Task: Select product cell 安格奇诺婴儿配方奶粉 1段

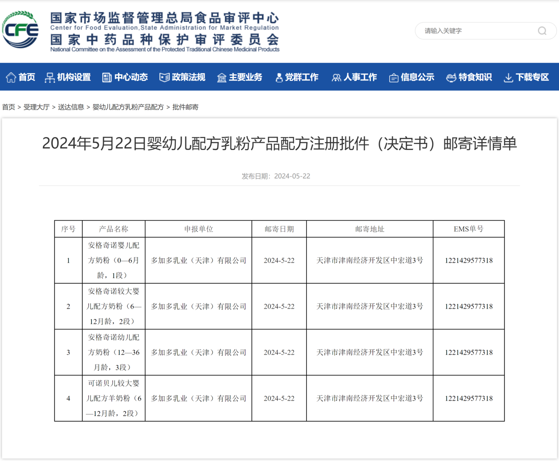Action: tap(113, 260)
